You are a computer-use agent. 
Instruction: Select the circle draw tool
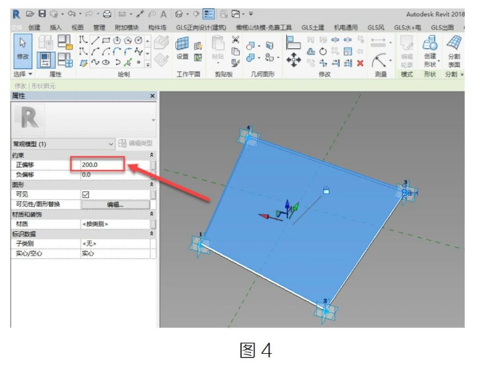139,40
